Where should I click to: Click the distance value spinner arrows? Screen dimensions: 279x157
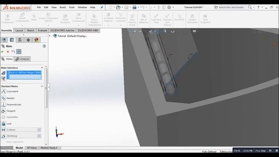[39, 130]
